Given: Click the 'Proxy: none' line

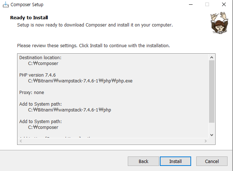Looking at the screenshot, I should pos(32,93).
